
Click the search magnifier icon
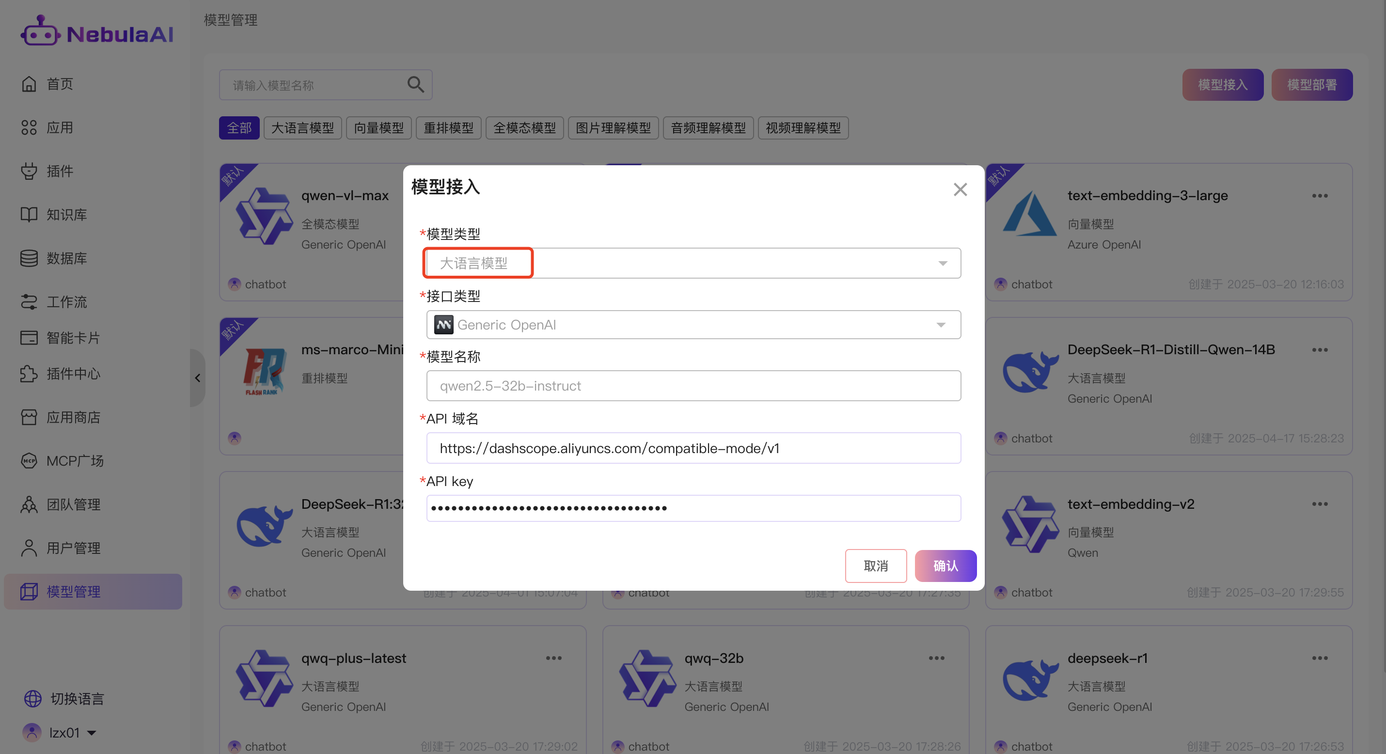click(415, 84)
